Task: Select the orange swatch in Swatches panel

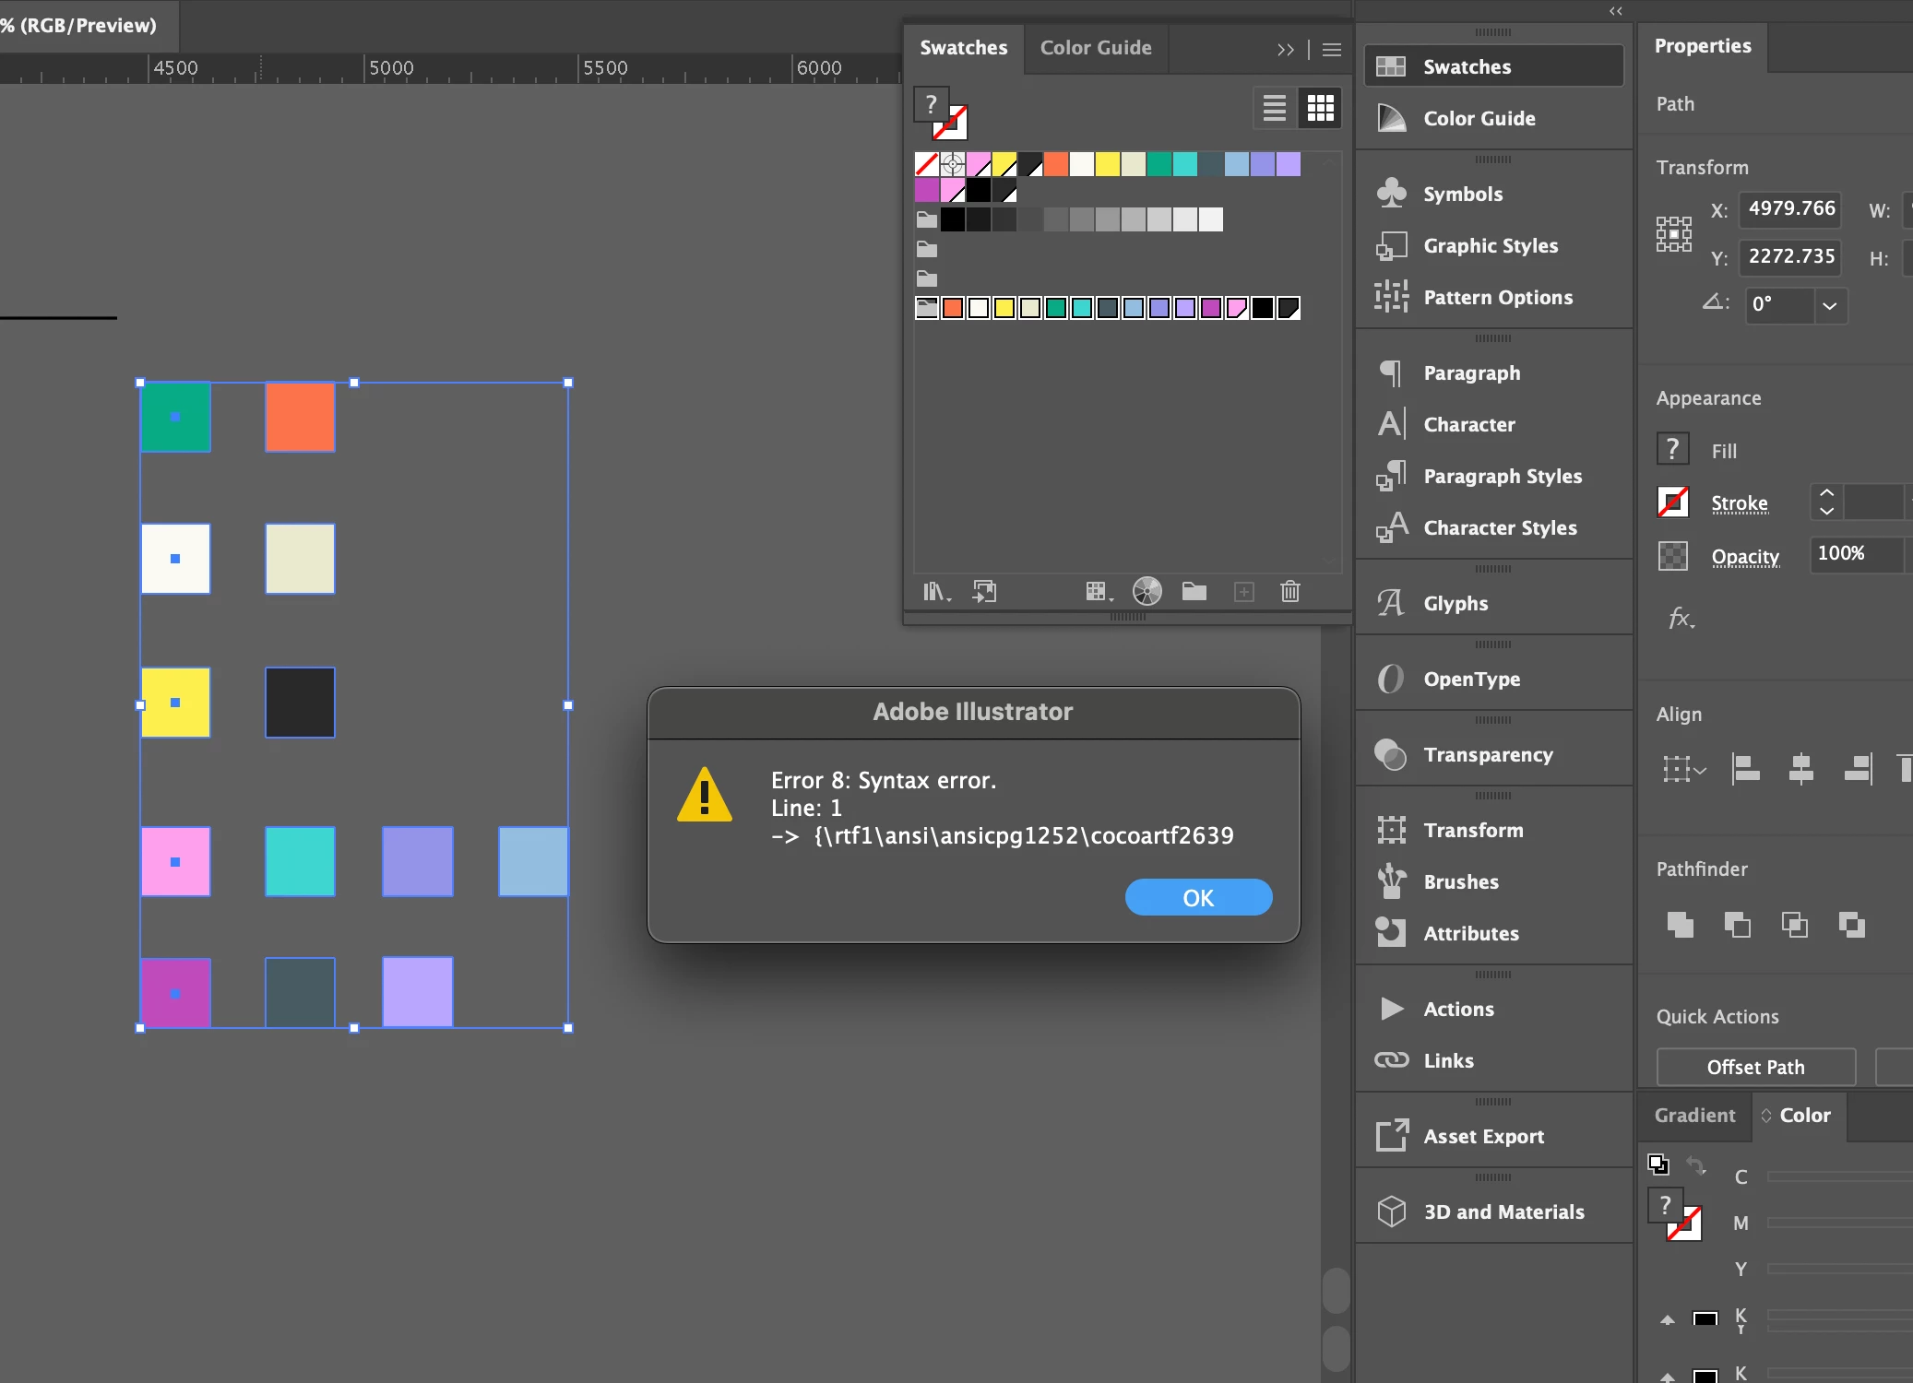Action: click(1056, 165)
